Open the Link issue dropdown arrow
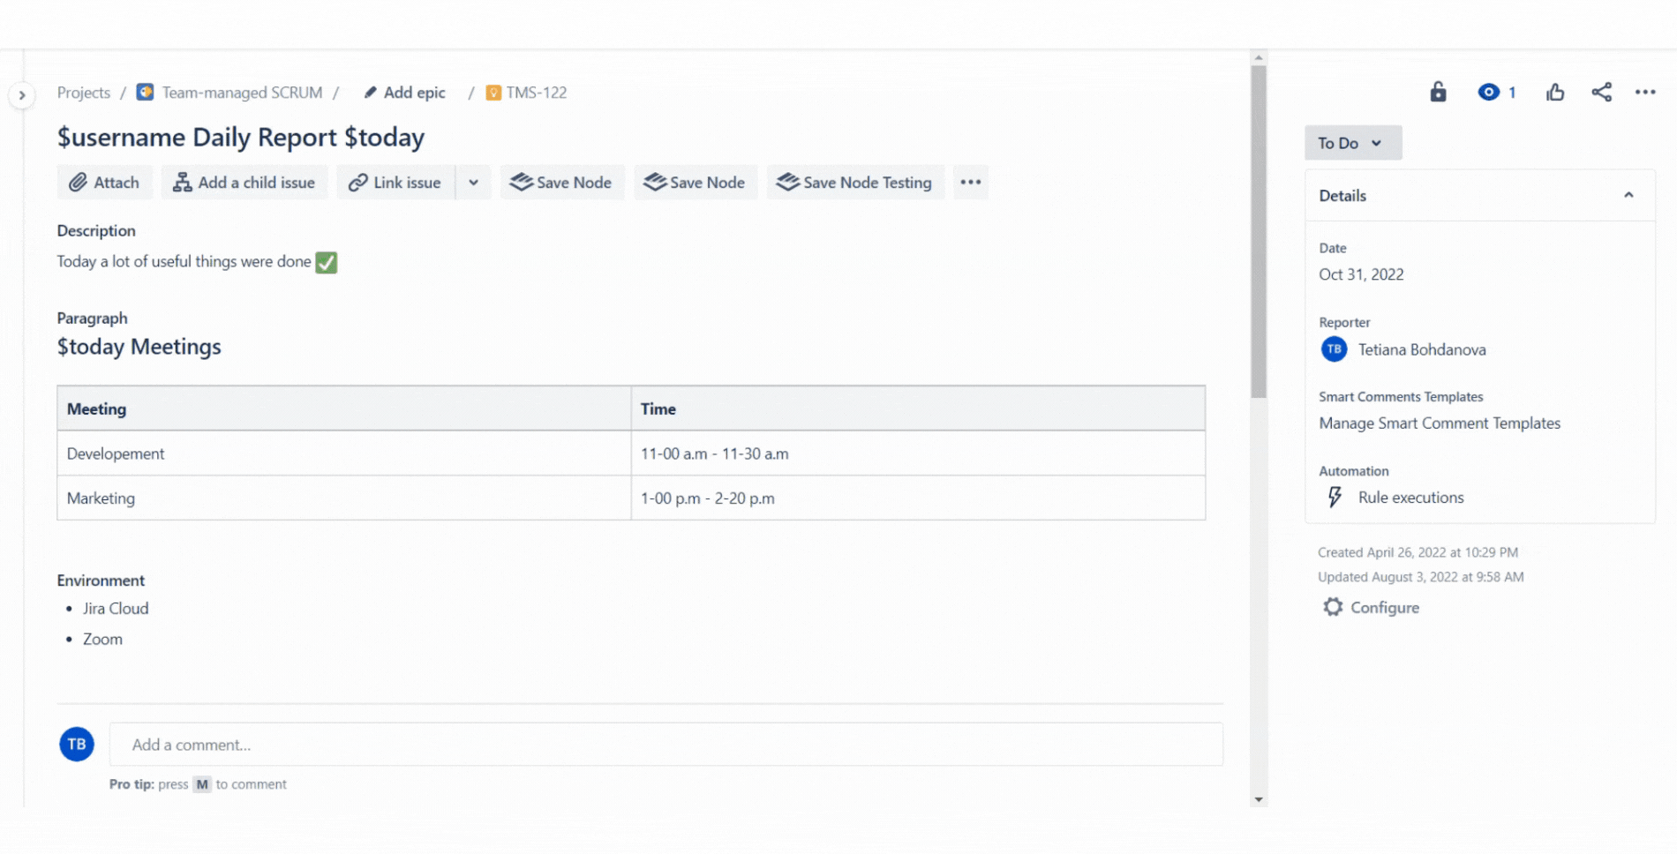Screen dimensions: 1677x854 (x=474, y=183)
